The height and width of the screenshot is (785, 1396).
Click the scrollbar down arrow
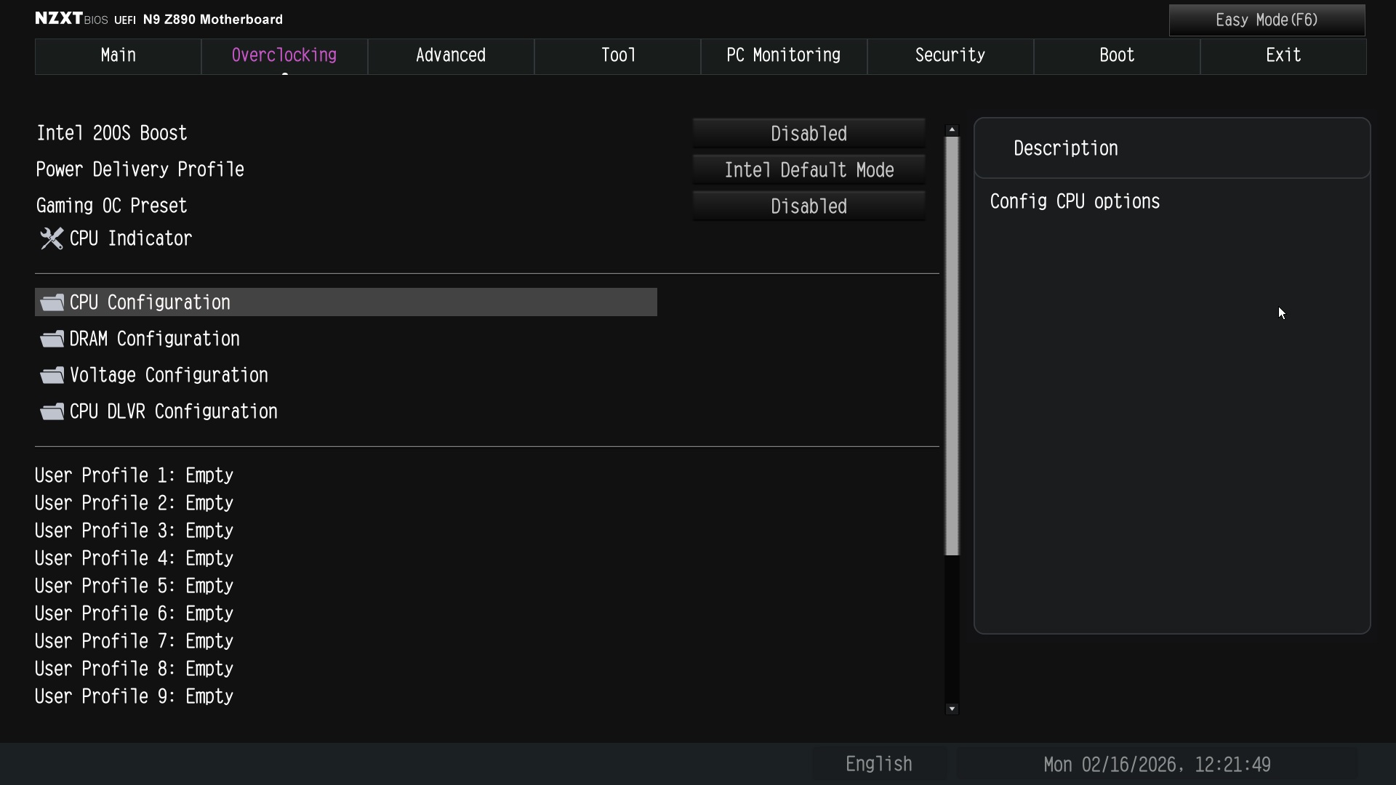pos(952,709)
